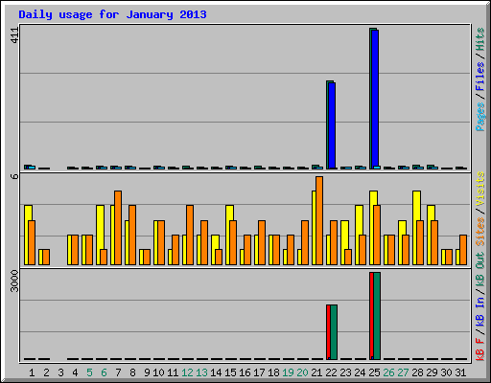This screenshot has height=383, width=491.
Task: Click day label 22 on the x-axis
Action: (x=331, y=372)
